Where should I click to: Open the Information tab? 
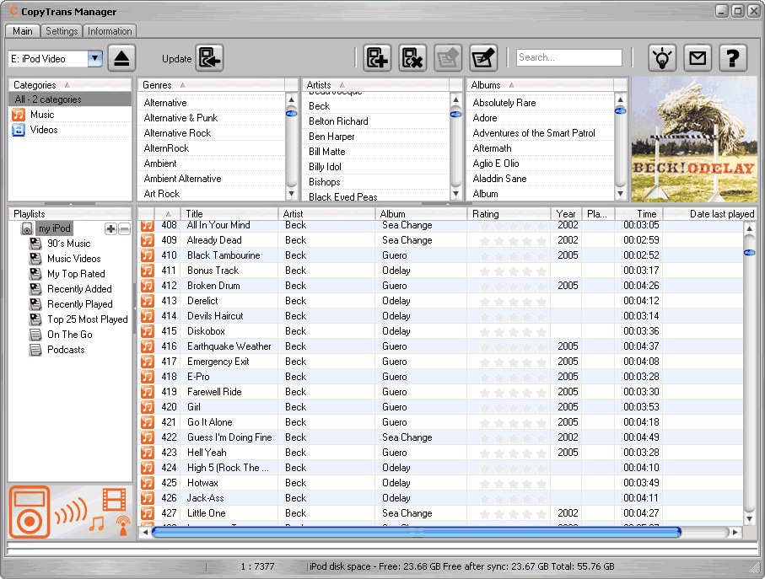coord(110,31)
